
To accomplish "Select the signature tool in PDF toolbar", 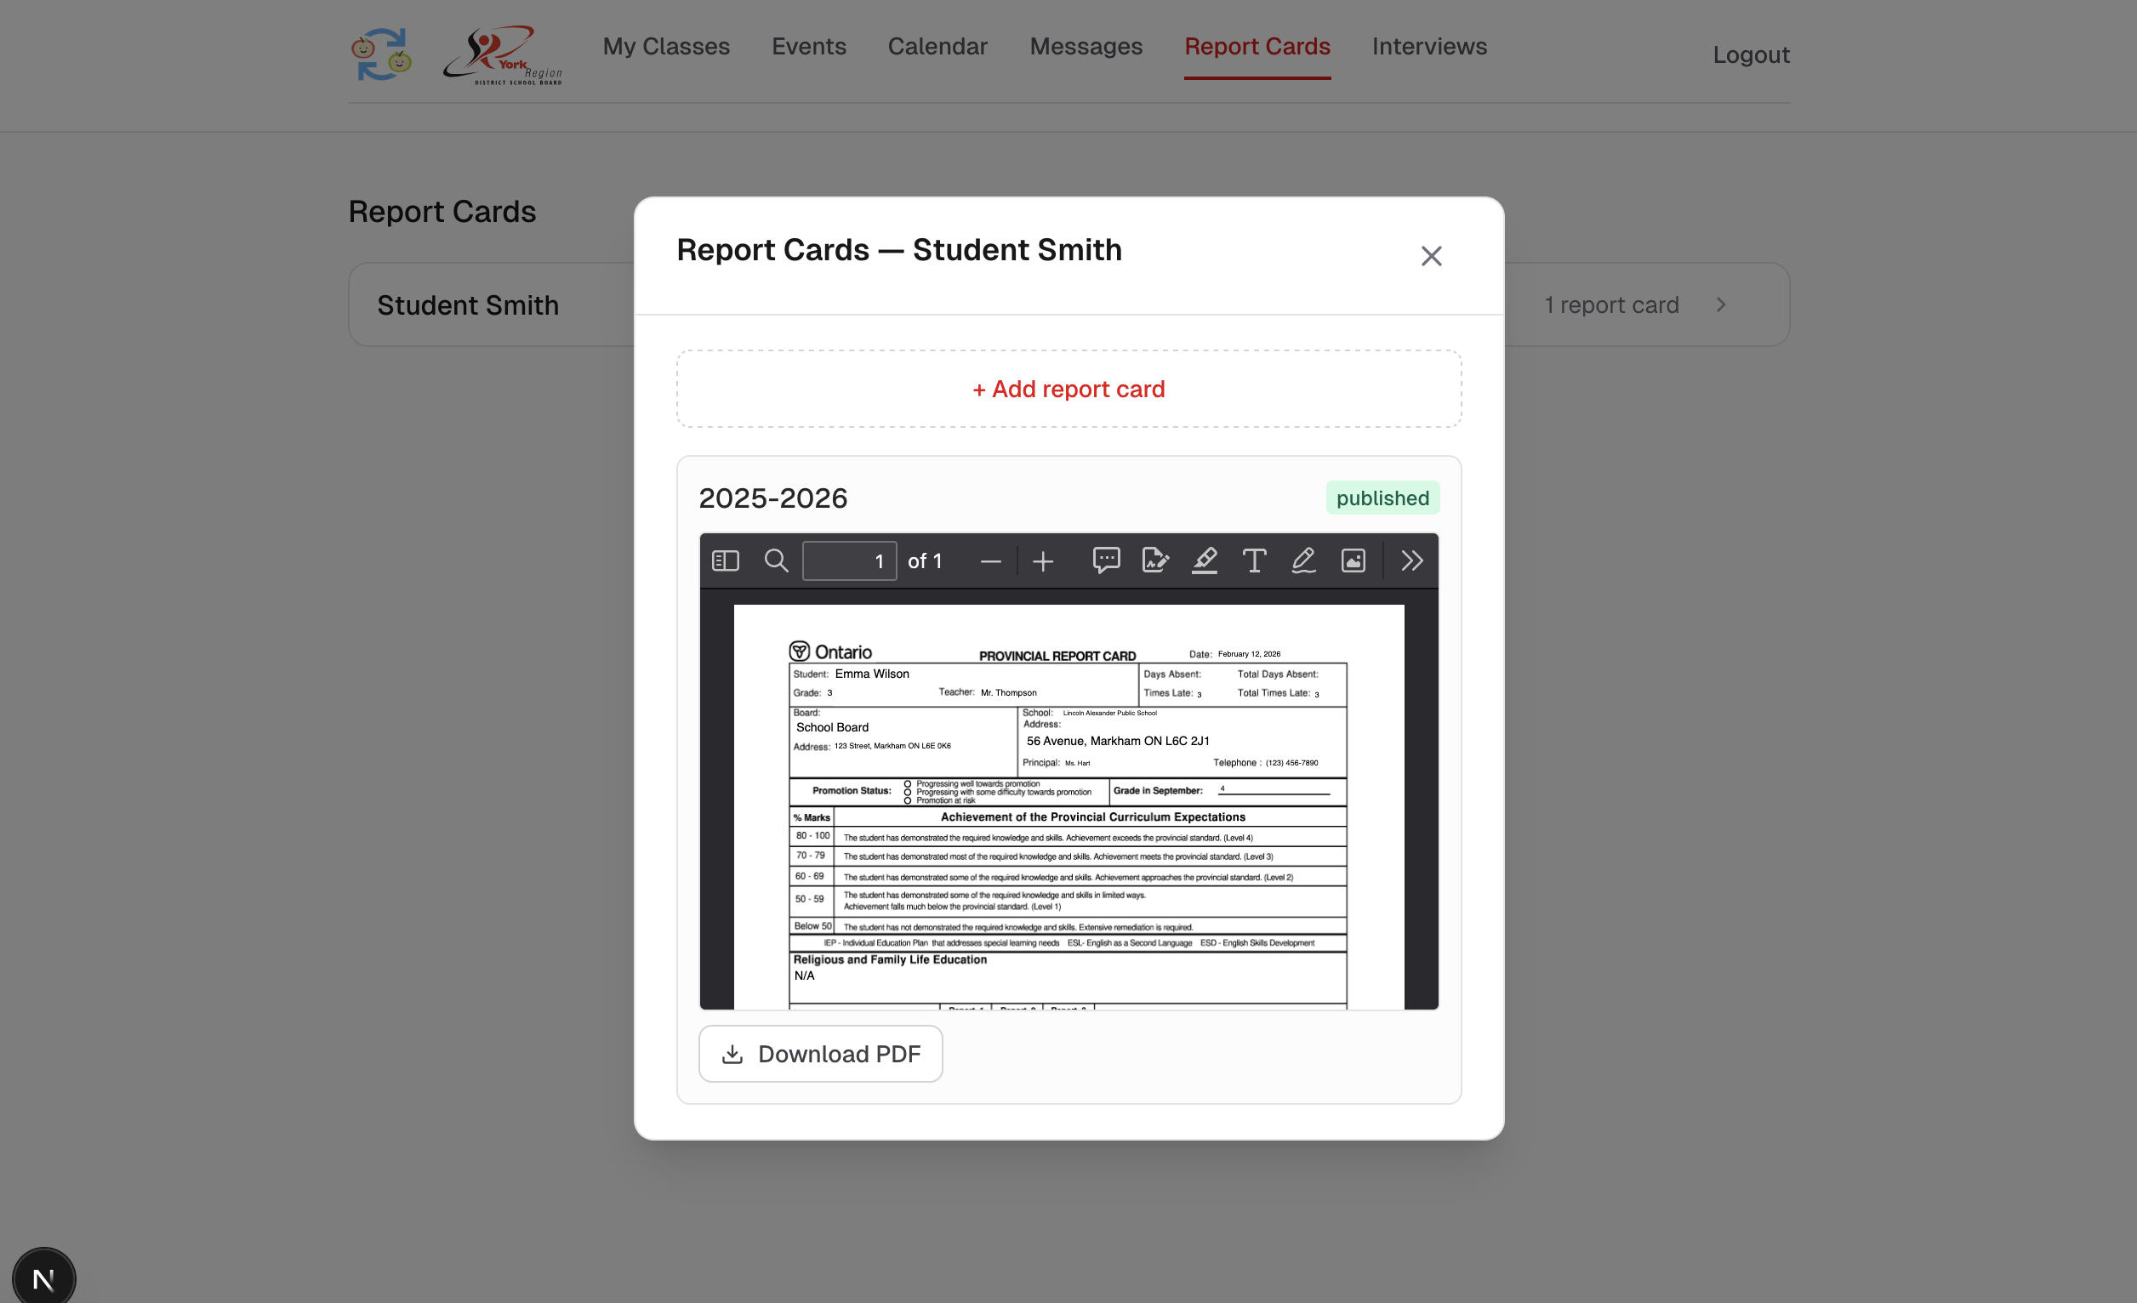I will coord(1155,560).
